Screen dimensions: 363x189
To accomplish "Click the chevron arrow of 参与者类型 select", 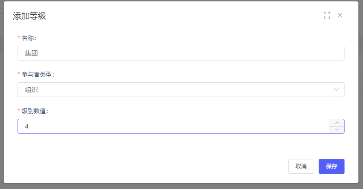I will click(336, 90).
